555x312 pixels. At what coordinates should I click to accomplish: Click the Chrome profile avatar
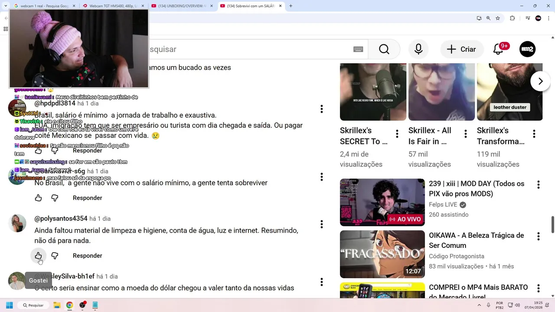click(x=538, y=18)
